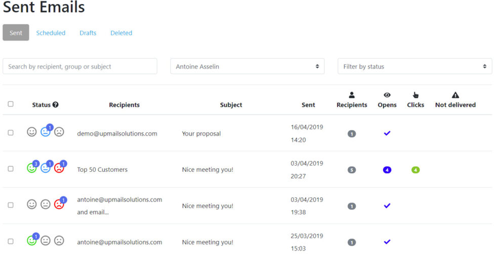
Task: Click sad face in the 25/03/2019 row
Action: click(x=59, y=240)
